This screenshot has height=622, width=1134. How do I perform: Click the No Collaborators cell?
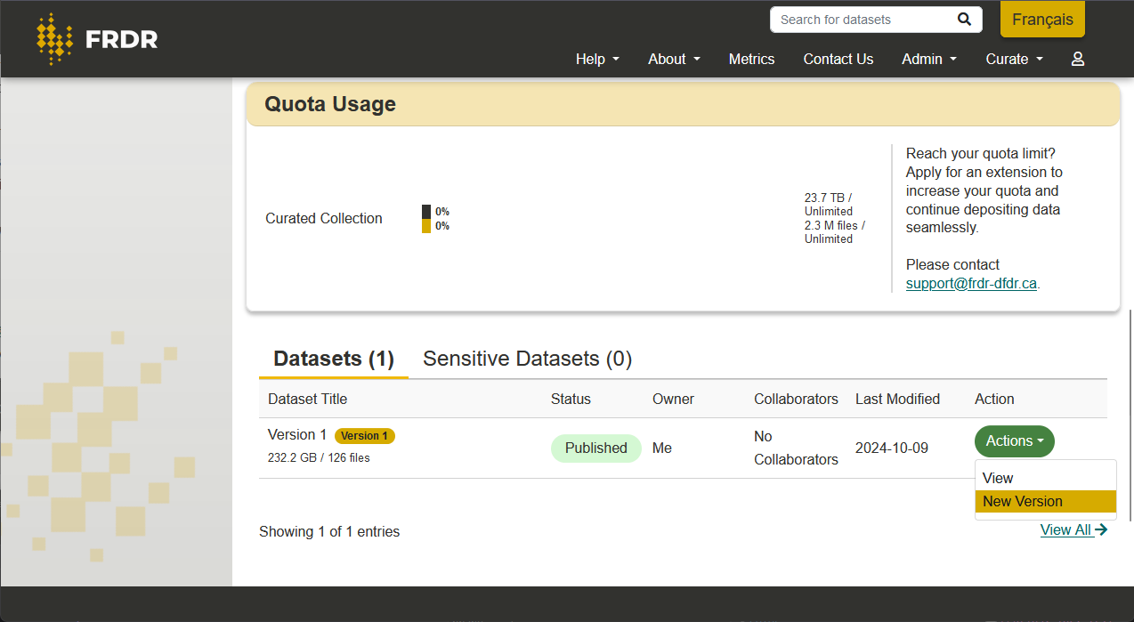pos(796,448)
